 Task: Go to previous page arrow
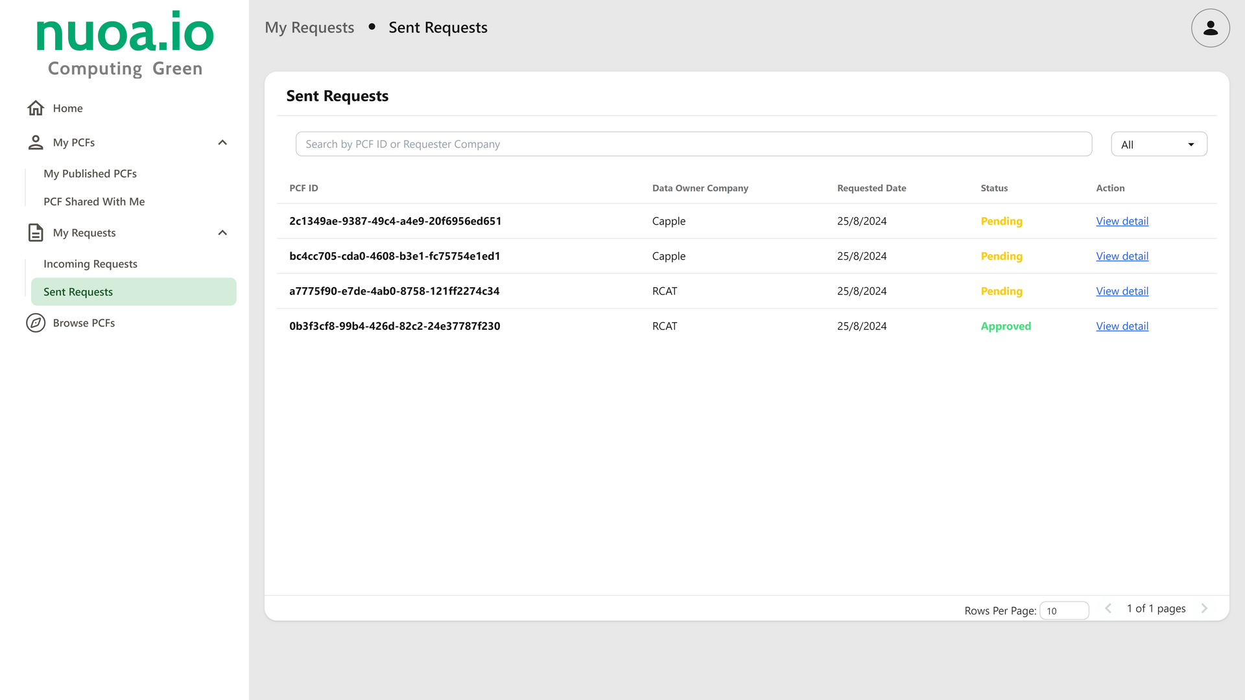(x=1108, y=609)
